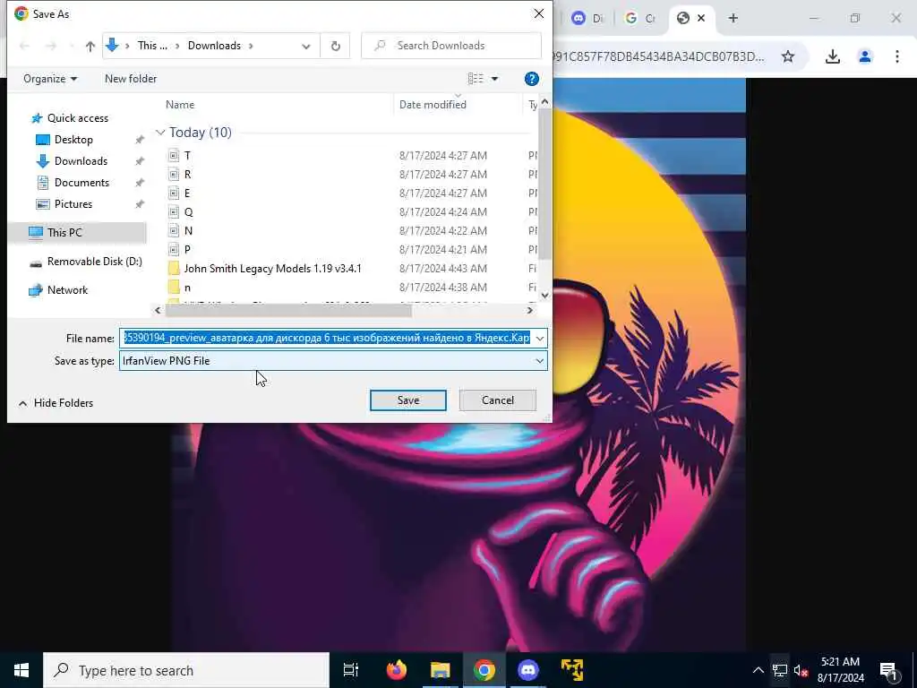The width and height of the screenshot is (917, 688).
Task: Click 'This ...' in the address breadcrumb
Action: 152,46
